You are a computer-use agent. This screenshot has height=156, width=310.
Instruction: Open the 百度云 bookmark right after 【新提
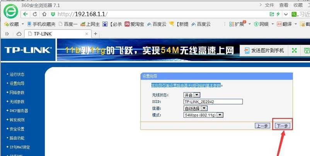tap(201, 24)
